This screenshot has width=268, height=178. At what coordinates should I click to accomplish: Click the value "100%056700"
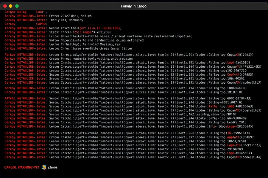pos(237,88)
